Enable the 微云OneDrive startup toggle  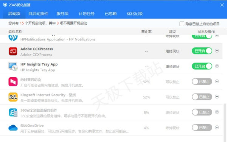pyautogui.click(x=202, y=128)
